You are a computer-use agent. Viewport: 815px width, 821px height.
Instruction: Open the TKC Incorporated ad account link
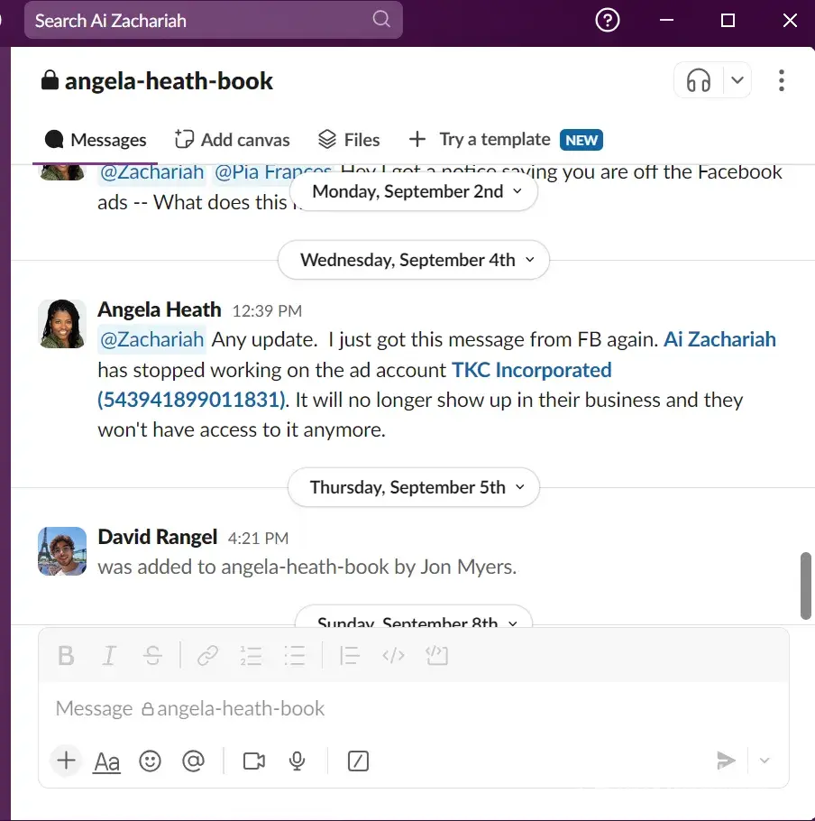(531, 370)
